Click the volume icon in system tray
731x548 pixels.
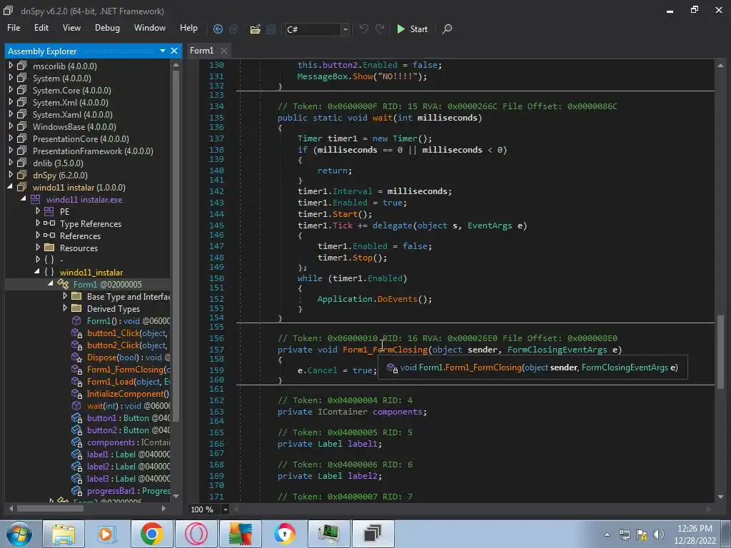tap(658, 534)
